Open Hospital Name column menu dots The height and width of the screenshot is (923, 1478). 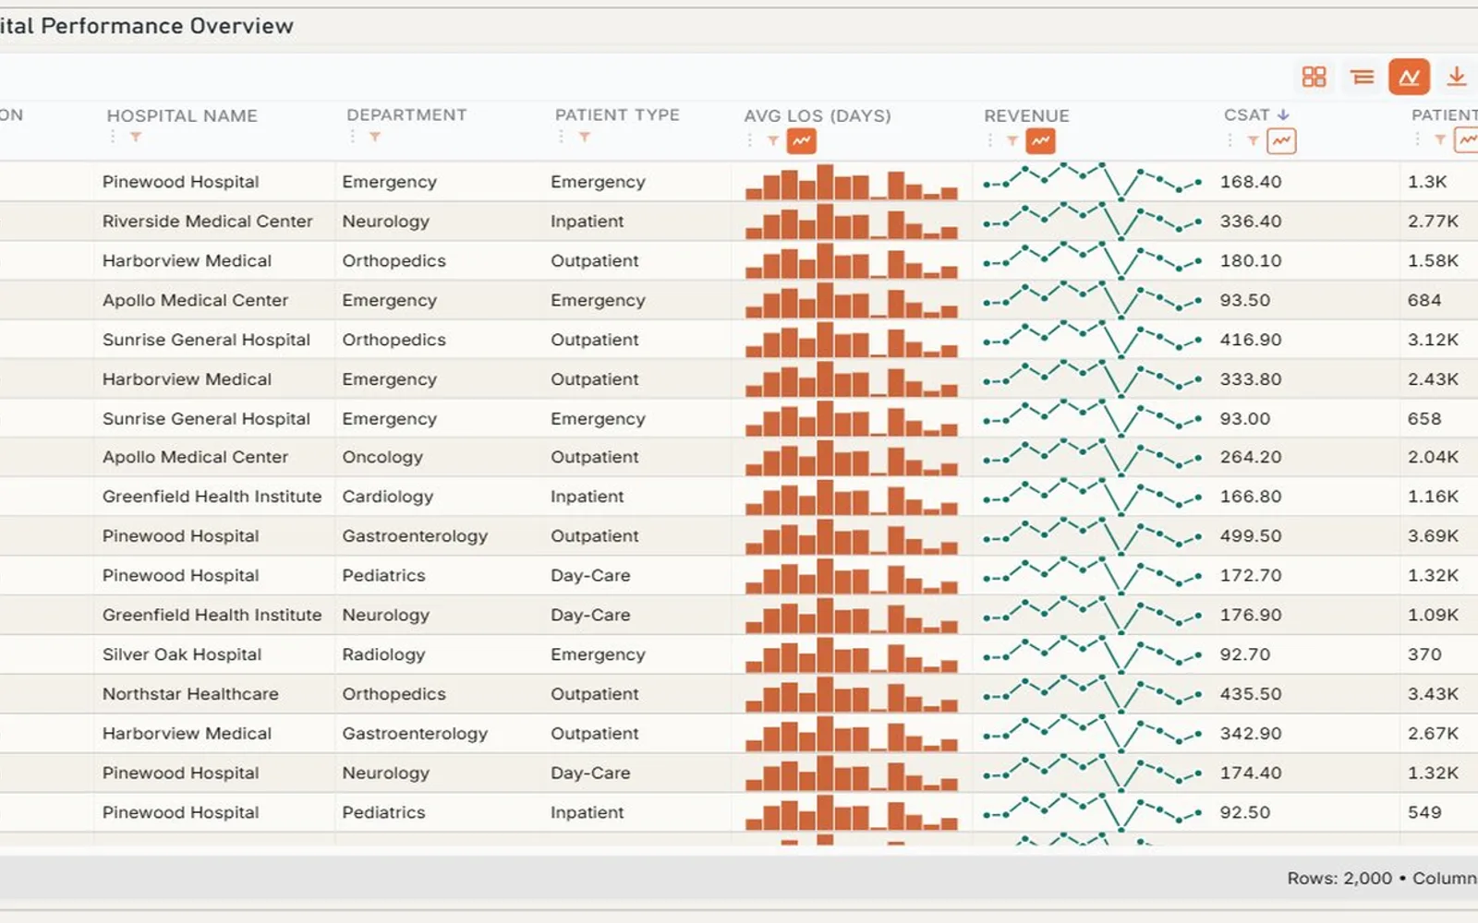coord(113,137)
